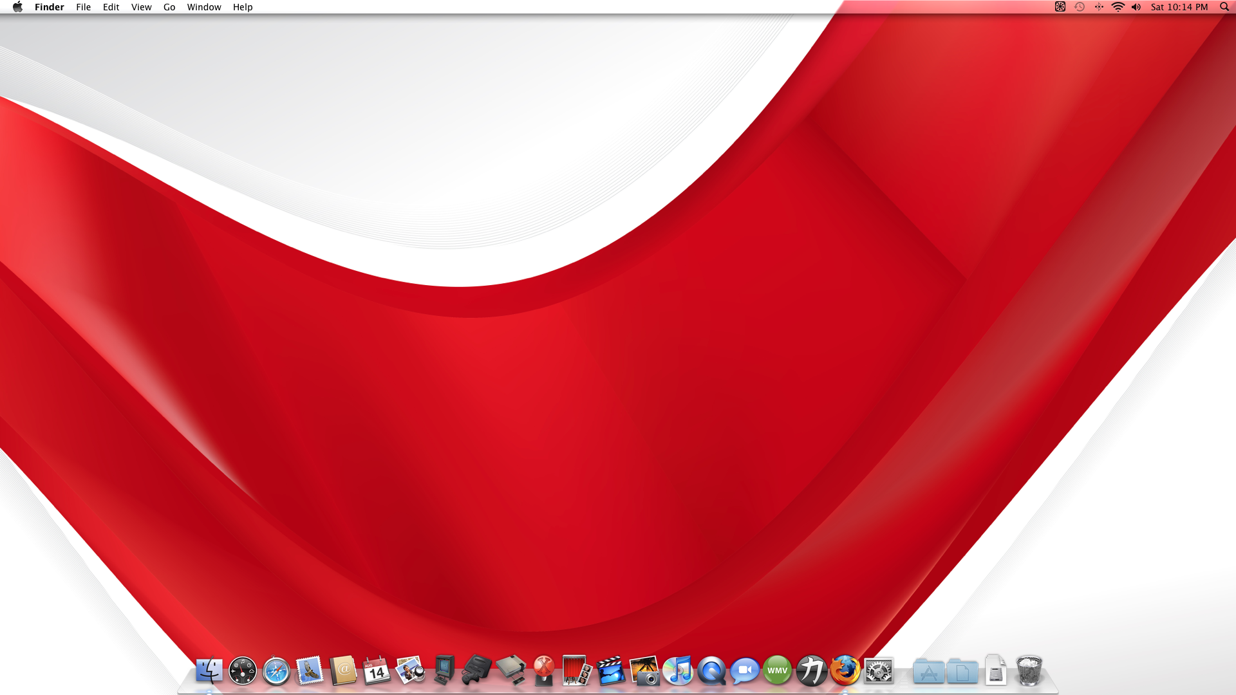Open the View menu
Image resolution: width=1236 pixels, height=695 pixels.
[x=141, y=7]
